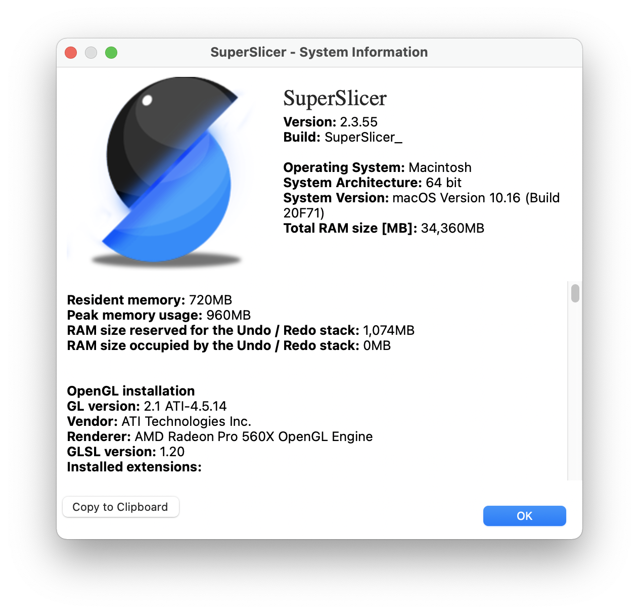639x614 pixels.
Task: Click the gray minimize window button
Action: point(91,53)
